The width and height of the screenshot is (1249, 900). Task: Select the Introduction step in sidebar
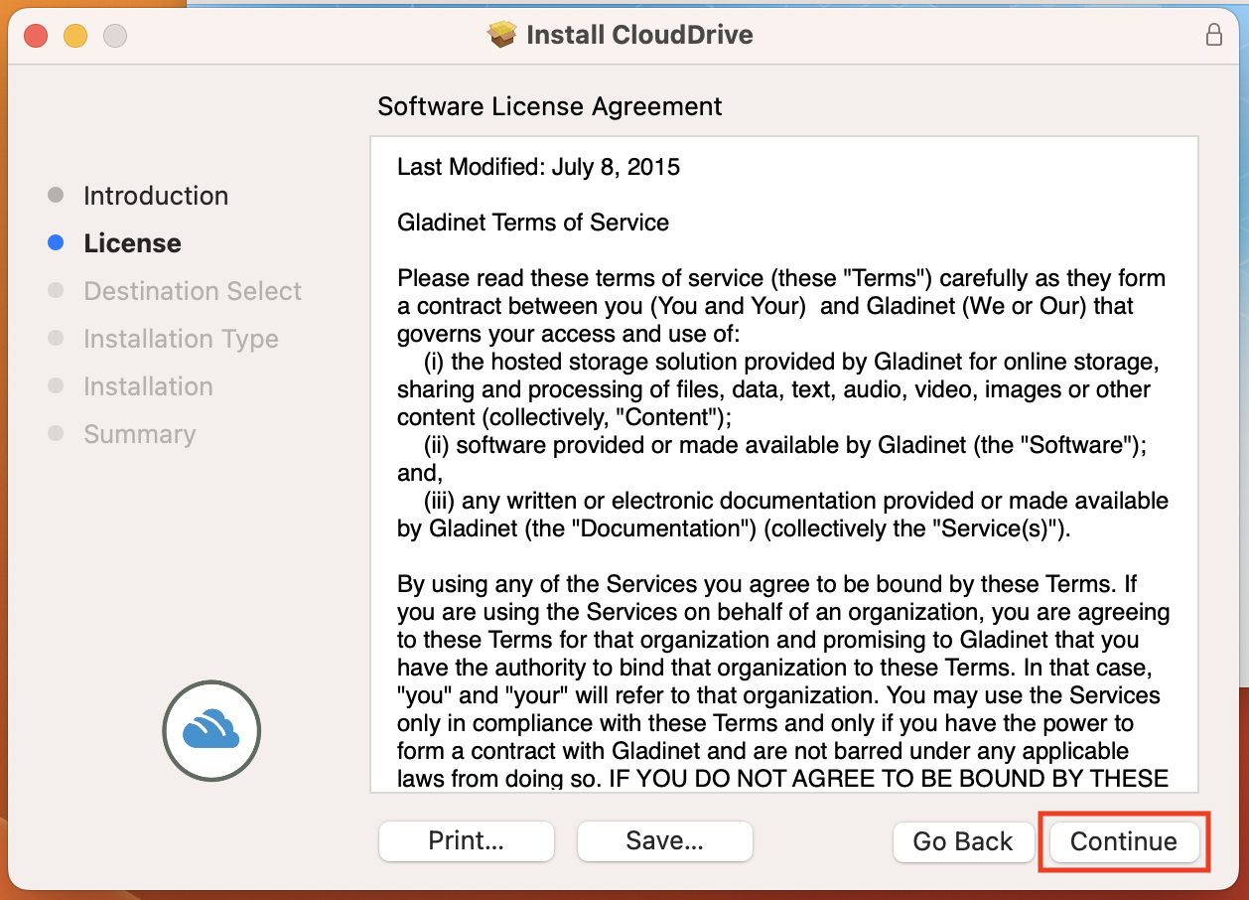pos(156,196)
